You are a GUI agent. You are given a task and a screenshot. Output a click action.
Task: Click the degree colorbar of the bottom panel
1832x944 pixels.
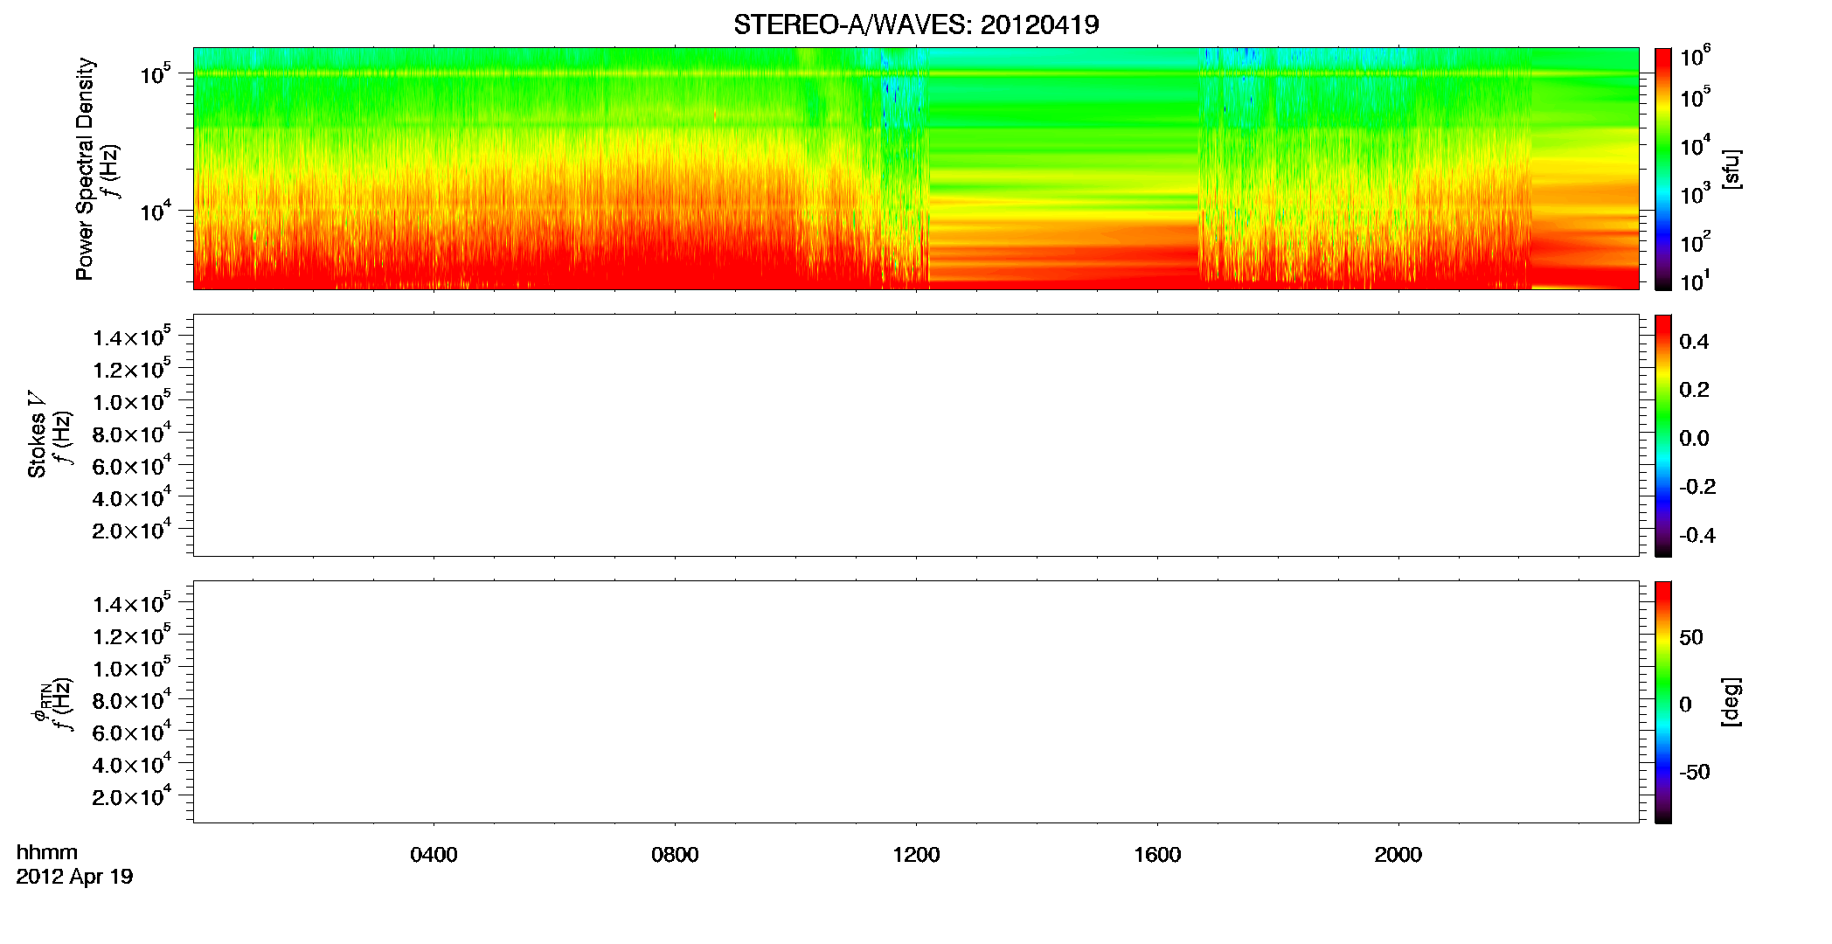pos(1663,702)
